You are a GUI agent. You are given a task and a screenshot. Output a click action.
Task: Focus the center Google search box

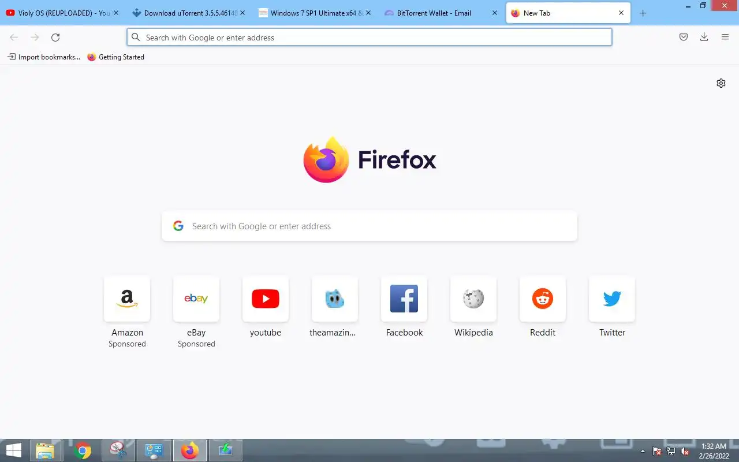(369, 226)
